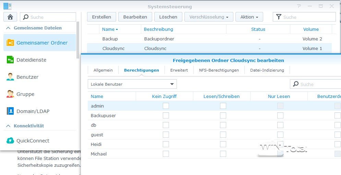Viewport: 341px width, 175px height.
Task: Click the Domain/LDAP icon
Action: 10,111
